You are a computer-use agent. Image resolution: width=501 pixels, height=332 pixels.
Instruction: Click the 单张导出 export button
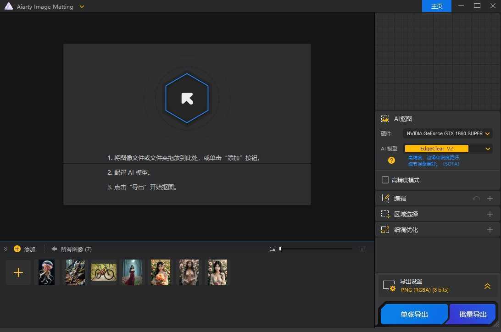click(x=413, y=314)
